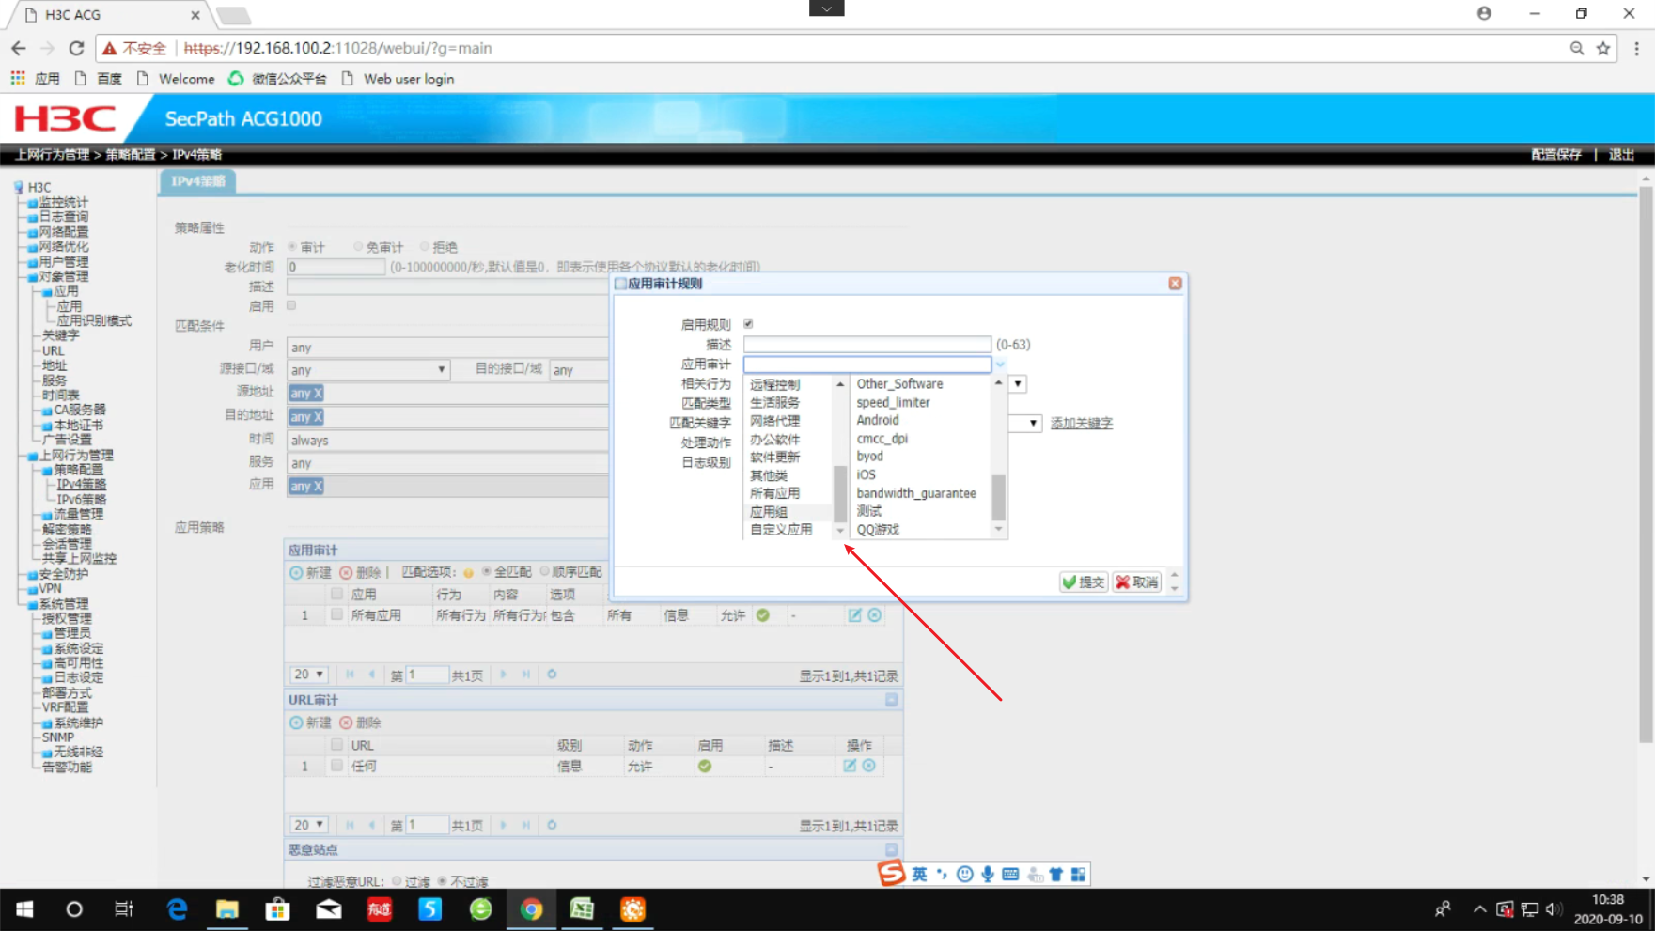Viewport: 1655px width, 931px height.
Task: Click the edit icon in the 任何 URL row
Action: point(850,766)
